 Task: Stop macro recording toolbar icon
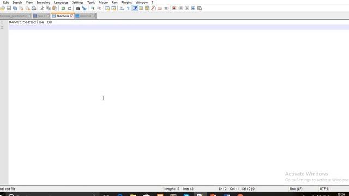click(x=180, y=8)
